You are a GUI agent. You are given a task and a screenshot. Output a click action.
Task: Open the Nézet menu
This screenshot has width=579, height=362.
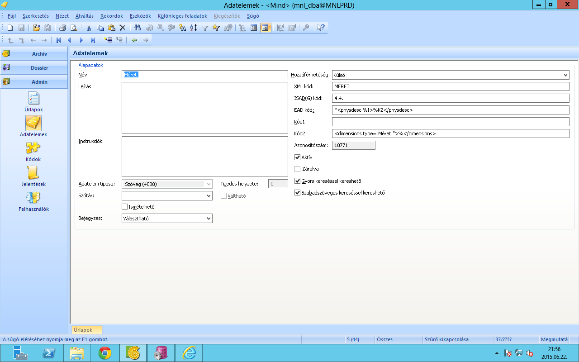62,16
